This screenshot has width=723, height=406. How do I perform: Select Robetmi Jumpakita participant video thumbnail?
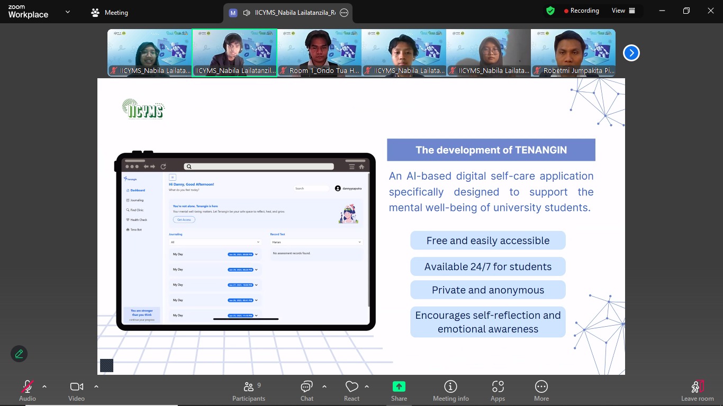click(x=573, y=53)
